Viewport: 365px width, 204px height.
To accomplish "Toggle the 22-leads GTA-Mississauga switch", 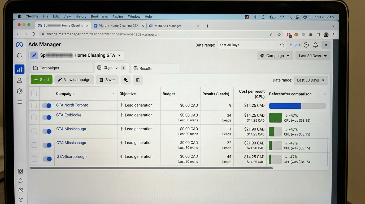I will click(x=47, y=145).
